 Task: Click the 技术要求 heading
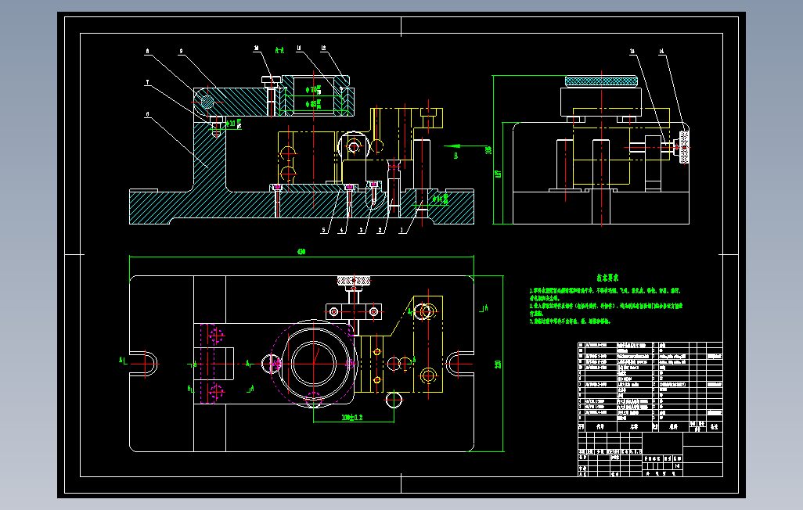coord(607,278)
